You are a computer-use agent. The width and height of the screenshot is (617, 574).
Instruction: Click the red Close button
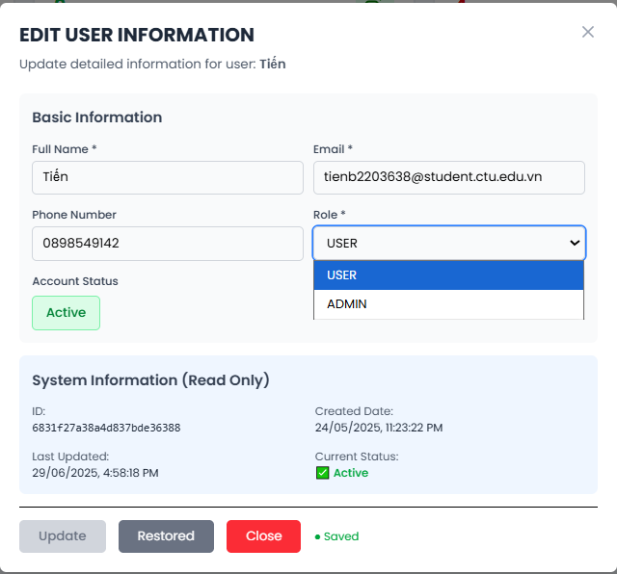coord(263,536)
